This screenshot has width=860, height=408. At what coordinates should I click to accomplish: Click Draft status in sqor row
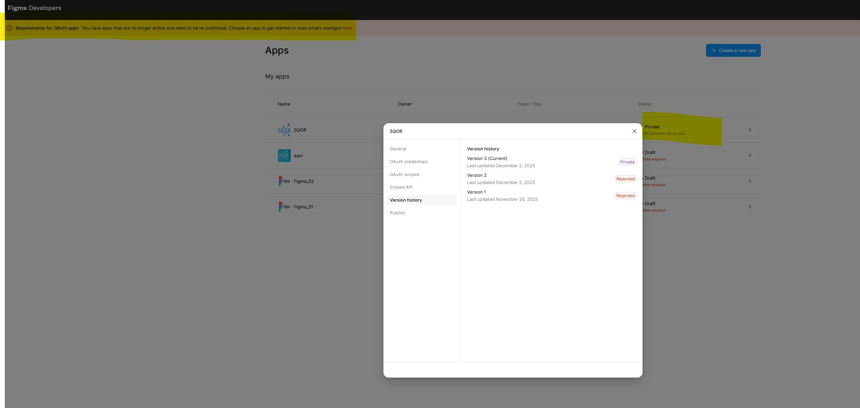(650, 152)
